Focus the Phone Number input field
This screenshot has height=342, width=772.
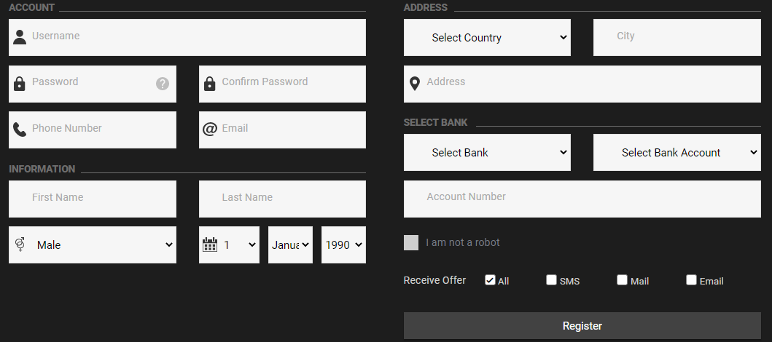coord(93,130)
